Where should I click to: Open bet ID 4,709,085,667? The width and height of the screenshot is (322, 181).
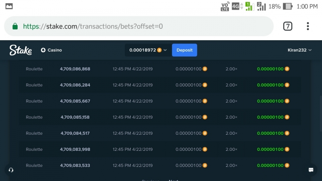[75, 101]
